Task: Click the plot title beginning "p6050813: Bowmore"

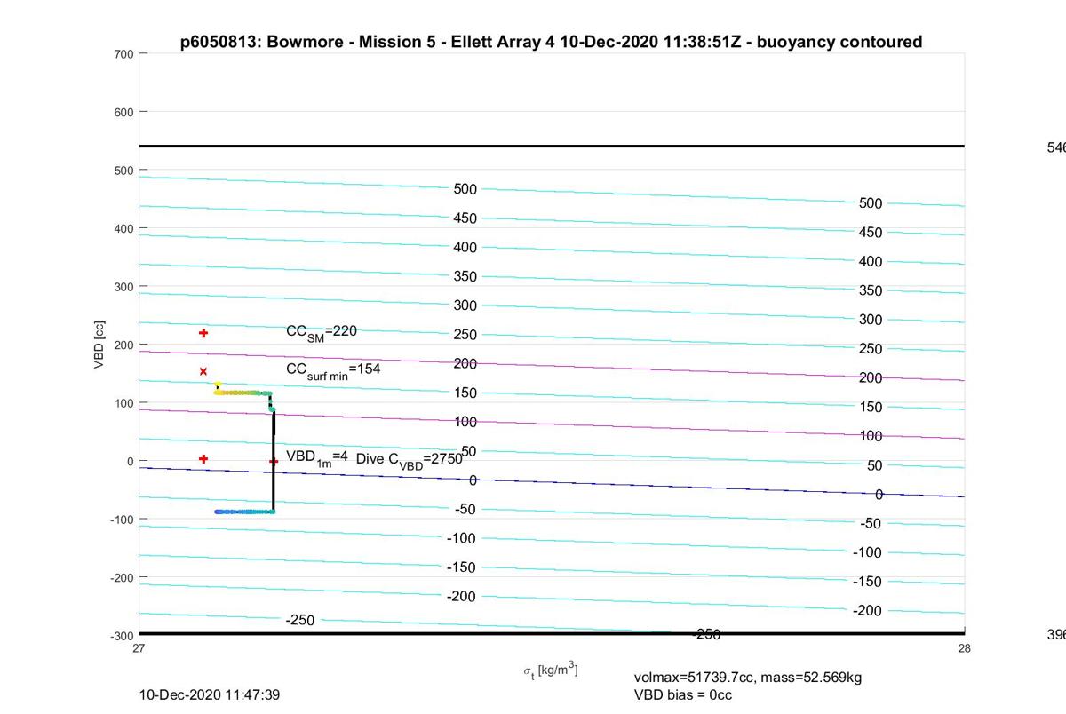Action: pyautogui.click(x=551, y=42)
